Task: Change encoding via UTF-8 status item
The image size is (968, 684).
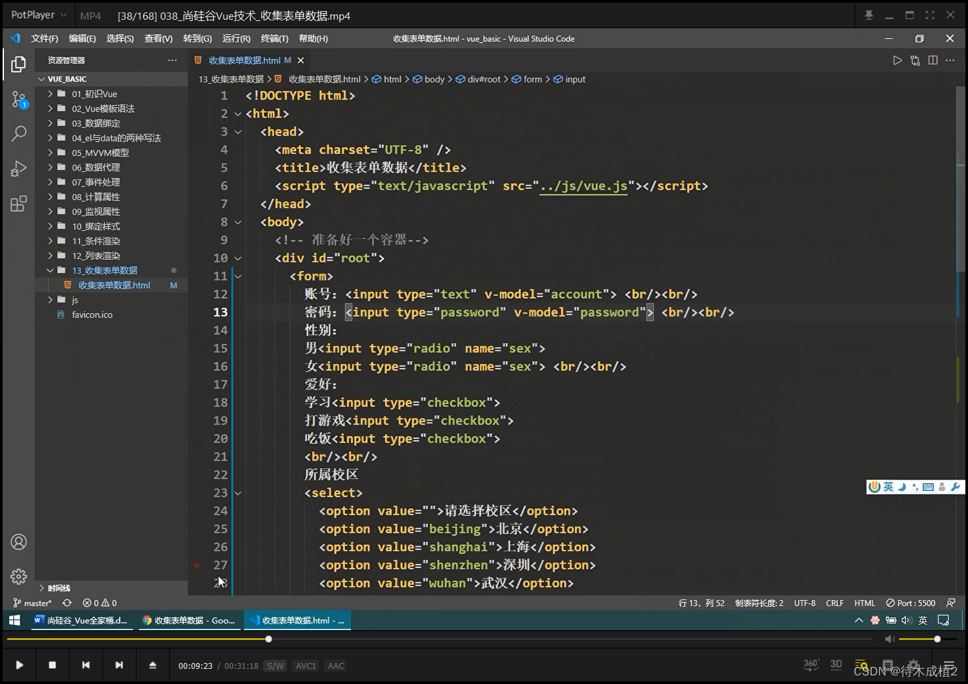Action: point(805,603)
